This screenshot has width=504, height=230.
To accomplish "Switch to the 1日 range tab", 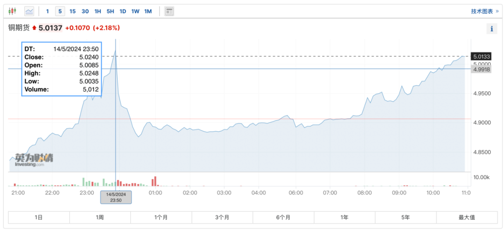I will click(x=39, y=217).
